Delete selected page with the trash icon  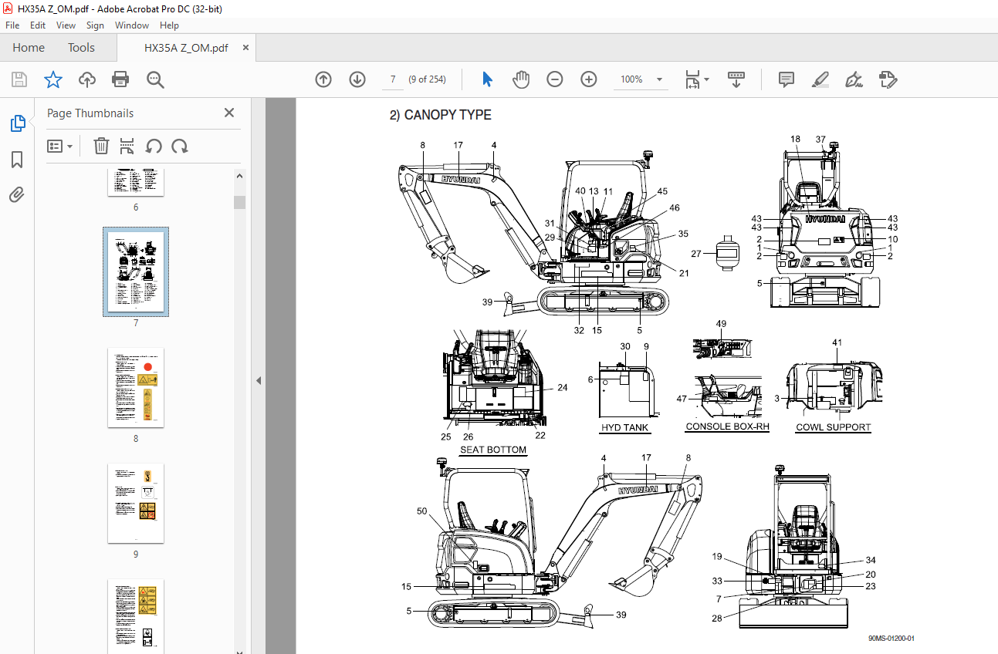tap(101, 146)
